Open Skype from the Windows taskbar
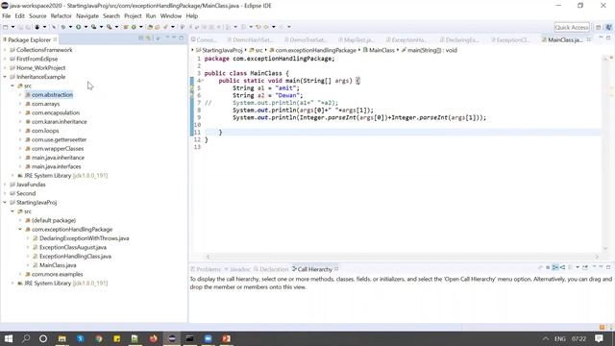Image resolution: width=615 pixels, height=346 pixels. coord(81,338)
